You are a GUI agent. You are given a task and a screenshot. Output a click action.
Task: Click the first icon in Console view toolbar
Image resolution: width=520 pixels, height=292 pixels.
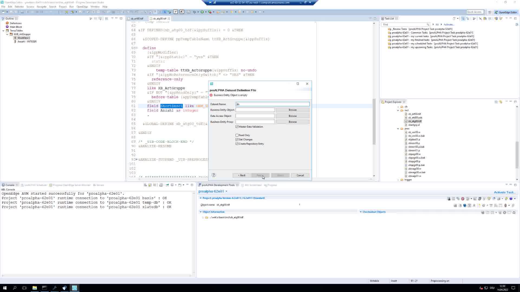point(145,185)
